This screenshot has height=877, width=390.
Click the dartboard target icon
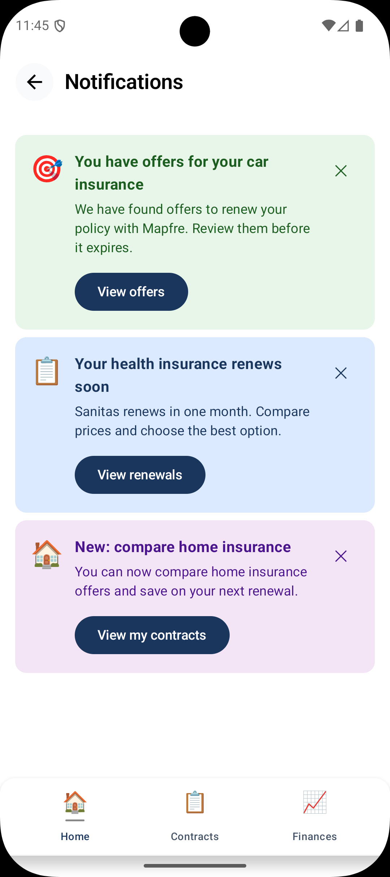tap(47, 169)
